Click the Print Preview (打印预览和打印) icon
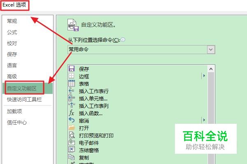Image resolution: width=247 pixels, height=164 pixels. (x=72, y=135)
